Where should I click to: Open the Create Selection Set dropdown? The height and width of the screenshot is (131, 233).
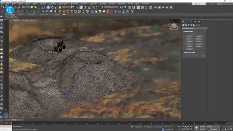(x=111, y=7)
